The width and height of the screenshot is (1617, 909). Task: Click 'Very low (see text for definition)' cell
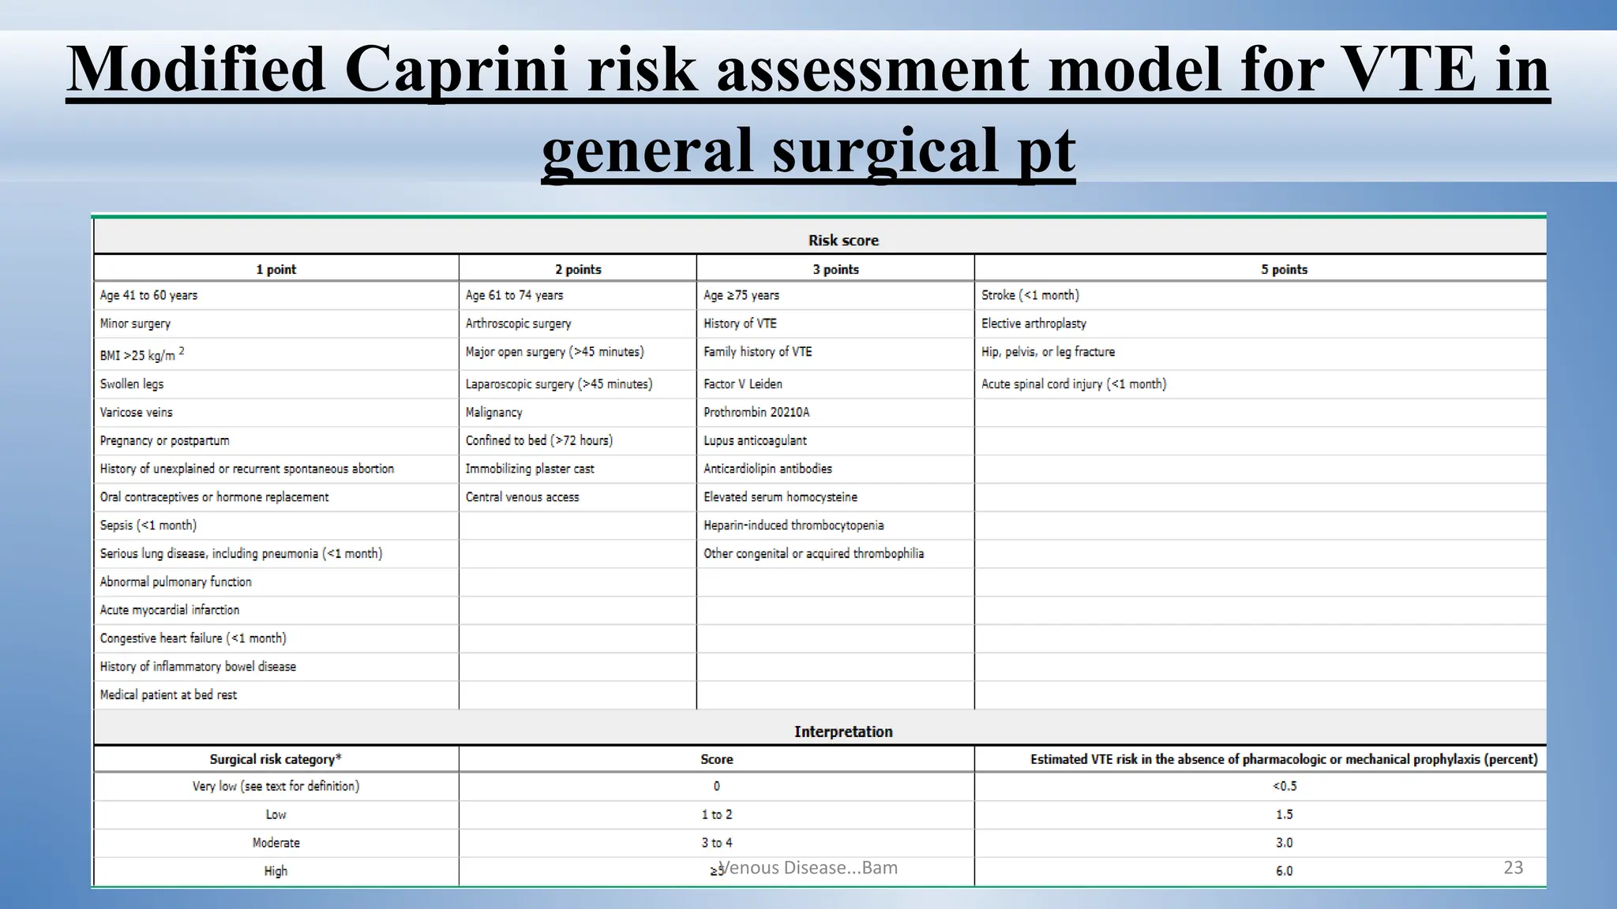tap(276, 786)
